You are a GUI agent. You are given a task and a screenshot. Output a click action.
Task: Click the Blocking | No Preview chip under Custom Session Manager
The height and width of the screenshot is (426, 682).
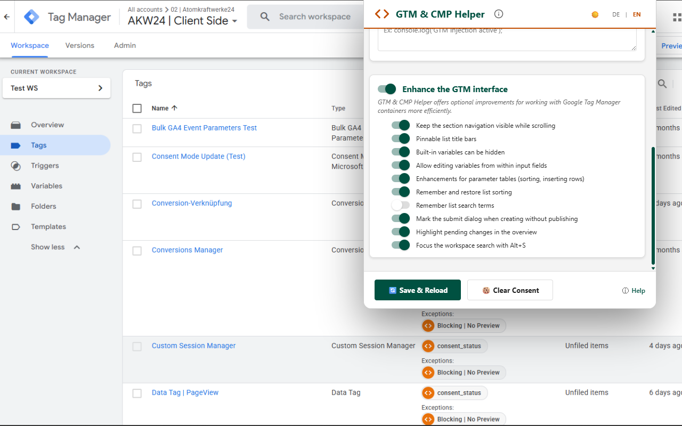point(464,373)
